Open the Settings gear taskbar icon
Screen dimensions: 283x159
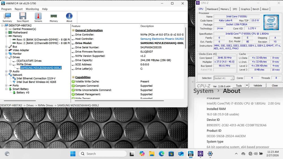(x=210, y=154)
